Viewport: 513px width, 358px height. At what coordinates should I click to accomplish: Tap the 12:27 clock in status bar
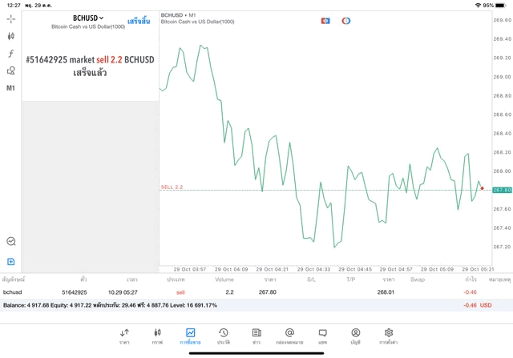pos(14,6)
